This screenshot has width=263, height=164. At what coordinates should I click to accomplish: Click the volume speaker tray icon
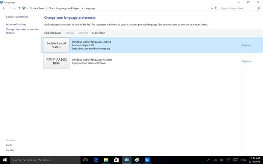point(222,160)
